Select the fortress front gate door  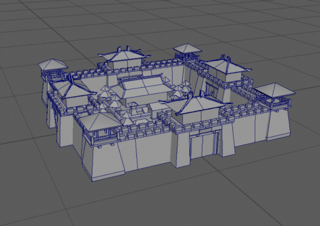coord(203,146)
